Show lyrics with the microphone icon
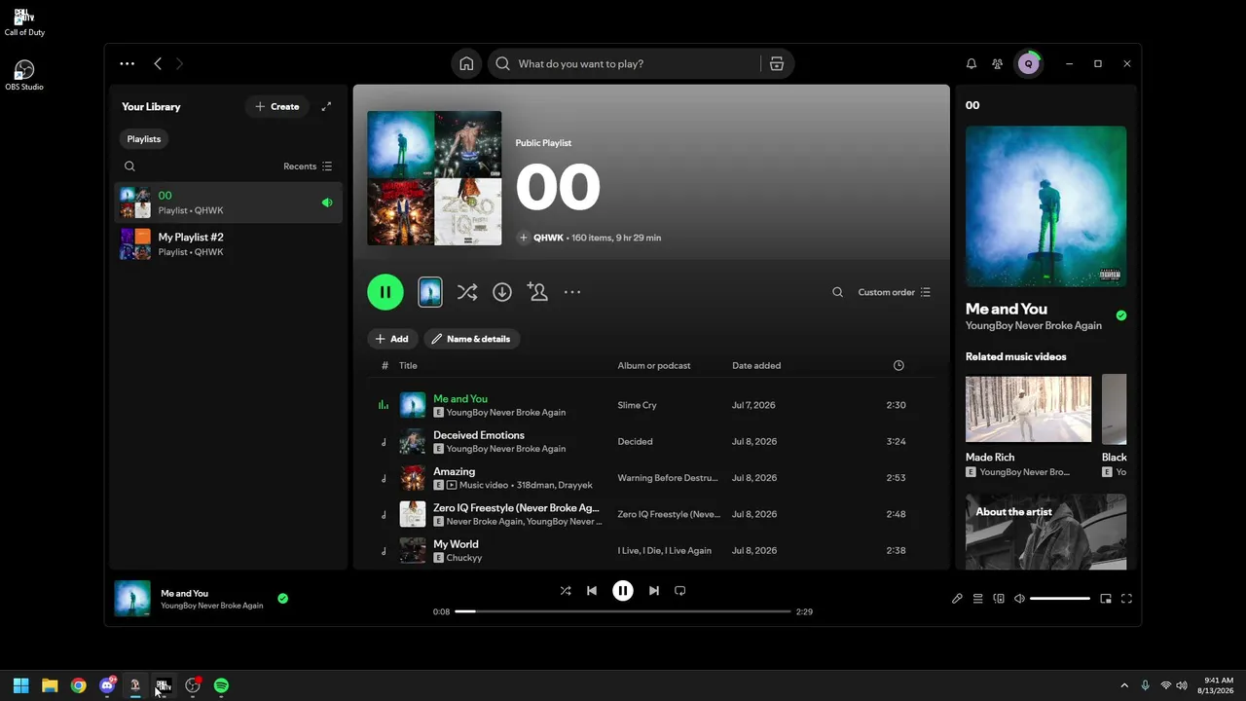The width and height of the screenshot is (1246, 701). point(957,599)
